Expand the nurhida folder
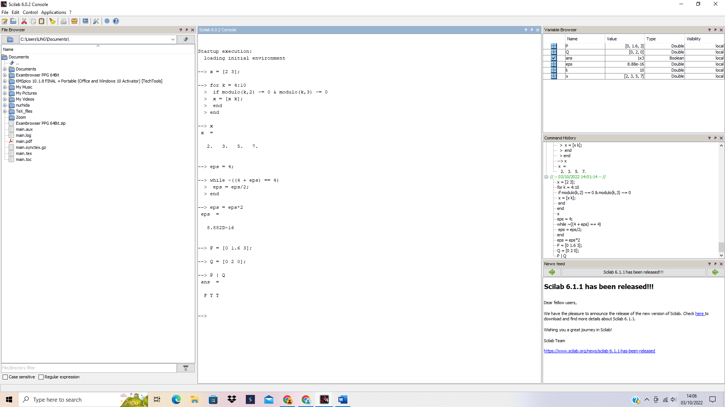Viewport: 725px width, 407px height. click(x=5, y=105)
